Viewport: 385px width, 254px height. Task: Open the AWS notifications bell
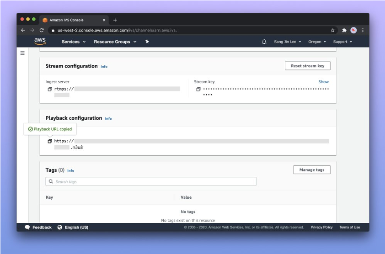tap(264, 42)
